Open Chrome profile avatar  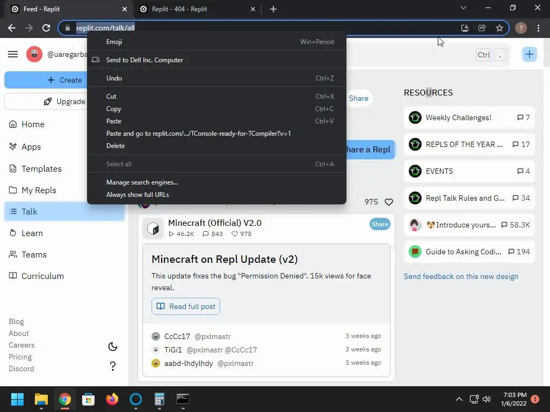click(521, 28)
